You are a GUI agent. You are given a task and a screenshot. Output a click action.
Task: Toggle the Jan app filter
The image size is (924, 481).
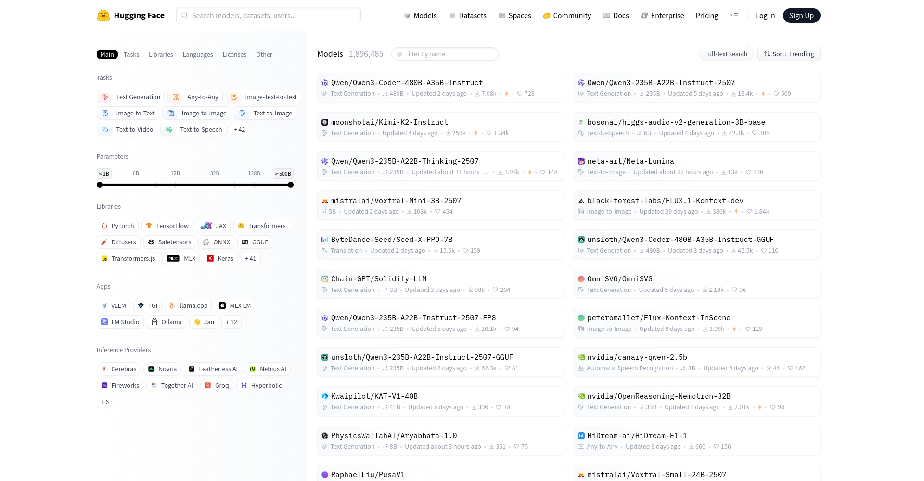click(x=204, y=322)
